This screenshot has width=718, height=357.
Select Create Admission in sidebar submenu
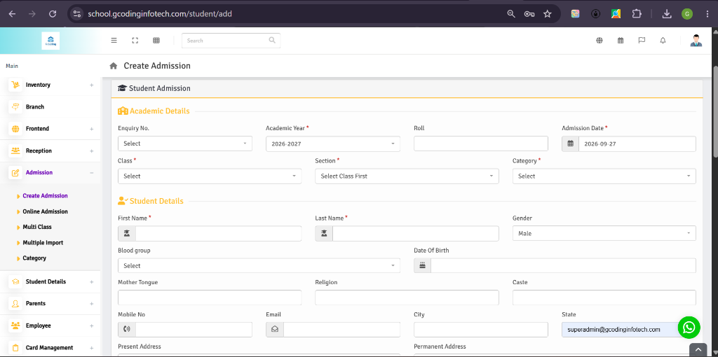pyautogui.click(x=45, y=195)
